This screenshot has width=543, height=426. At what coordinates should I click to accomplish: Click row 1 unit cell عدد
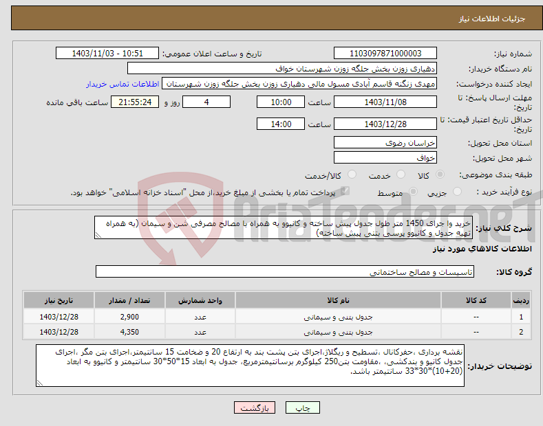(200, 317)
